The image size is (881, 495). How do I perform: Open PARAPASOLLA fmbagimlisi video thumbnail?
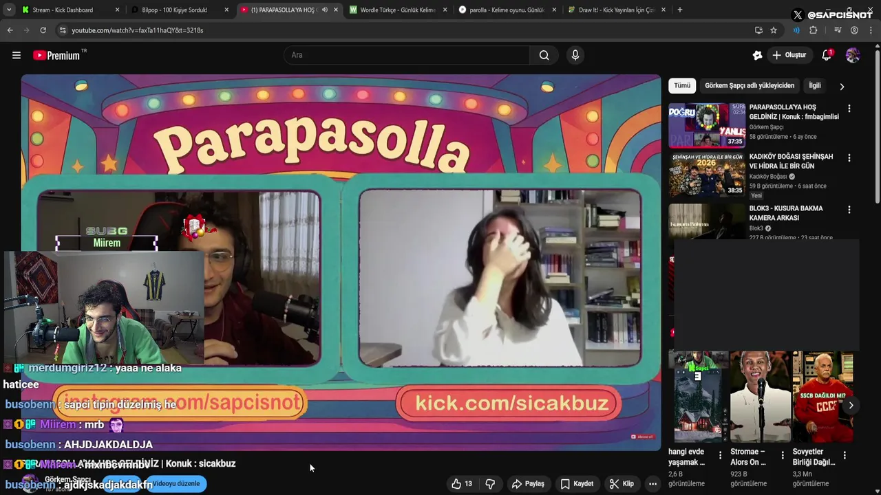[707, 125]
